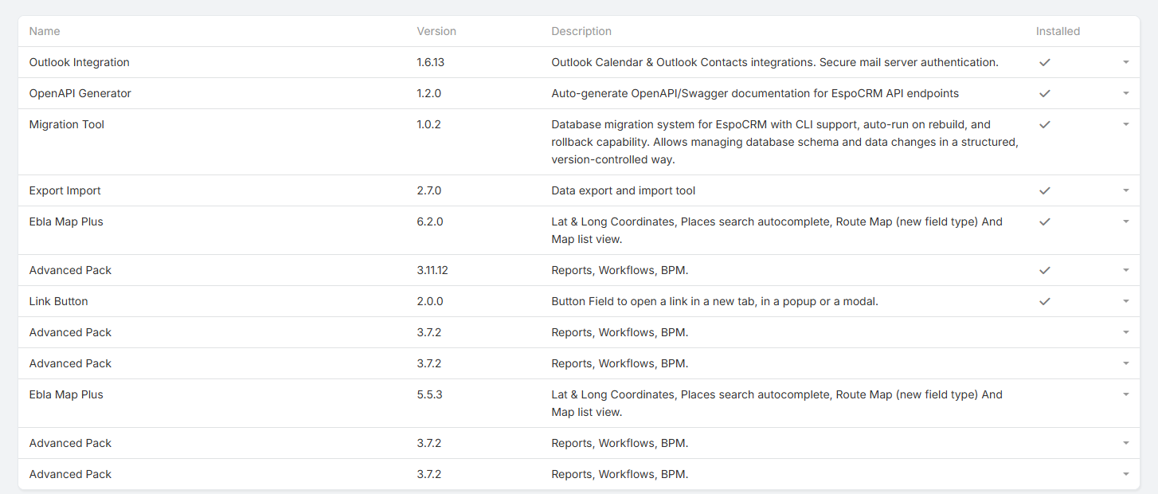Click the Link Button installed checkmark
This screenshot has width=1158, height=494.
click(1045, 301)
